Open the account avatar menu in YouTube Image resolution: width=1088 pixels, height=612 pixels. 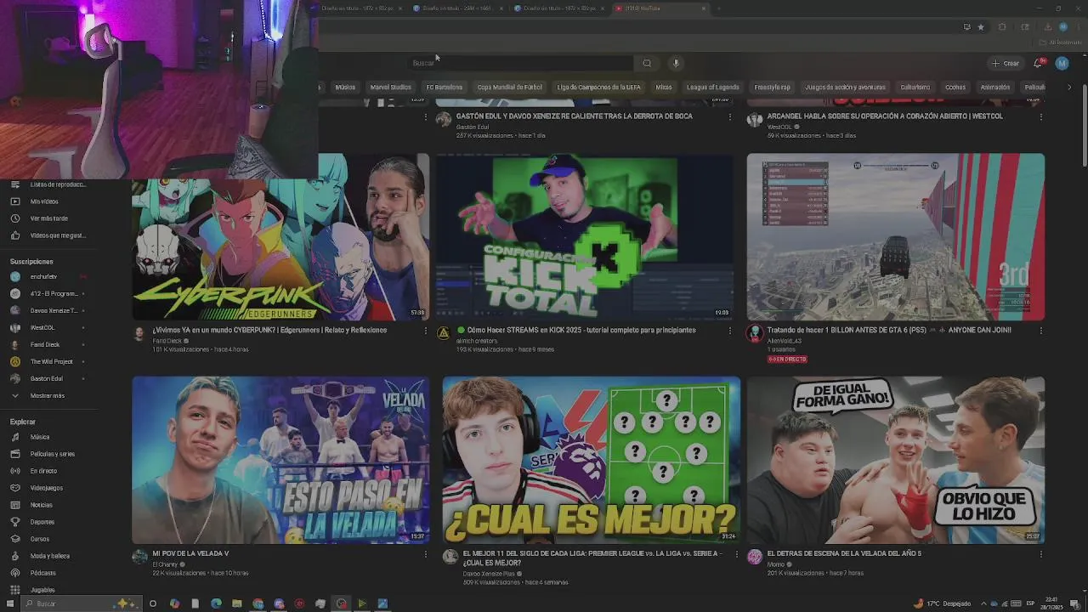(1062, 63)
